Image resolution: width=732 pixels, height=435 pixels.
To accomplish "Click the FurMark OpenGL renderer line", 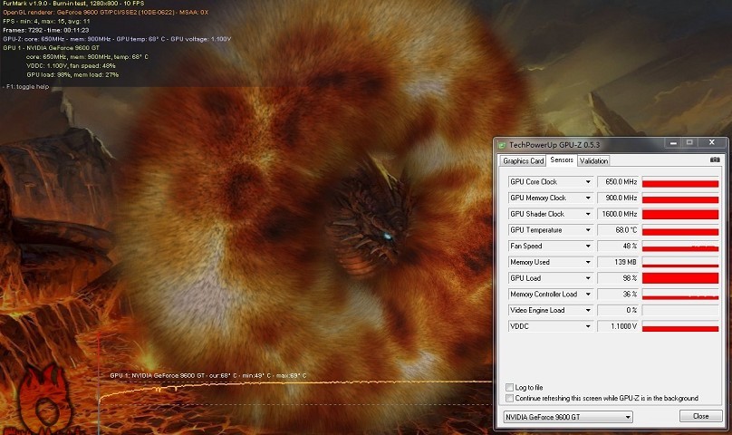I will pyautogui.click(x=105, y=12).
